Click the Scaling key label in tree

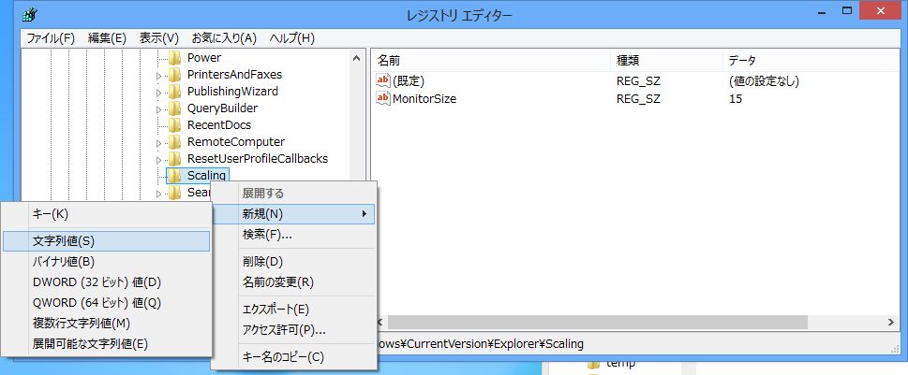pyautogui.click(x=207, y=175)
